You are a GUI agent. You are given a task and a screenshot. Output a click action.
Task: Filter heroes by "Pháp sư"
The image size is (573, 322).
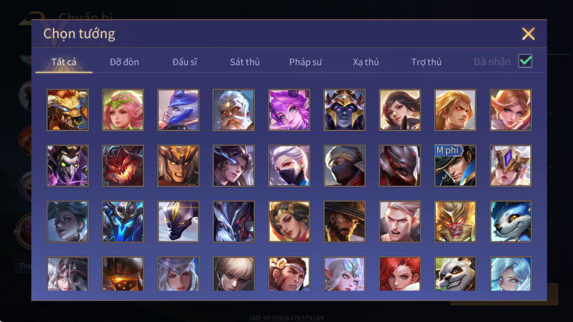pos(305,62)
